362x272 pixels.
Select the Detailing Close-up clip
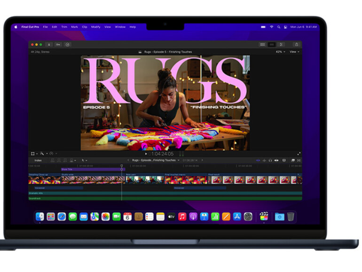(45, 179)
